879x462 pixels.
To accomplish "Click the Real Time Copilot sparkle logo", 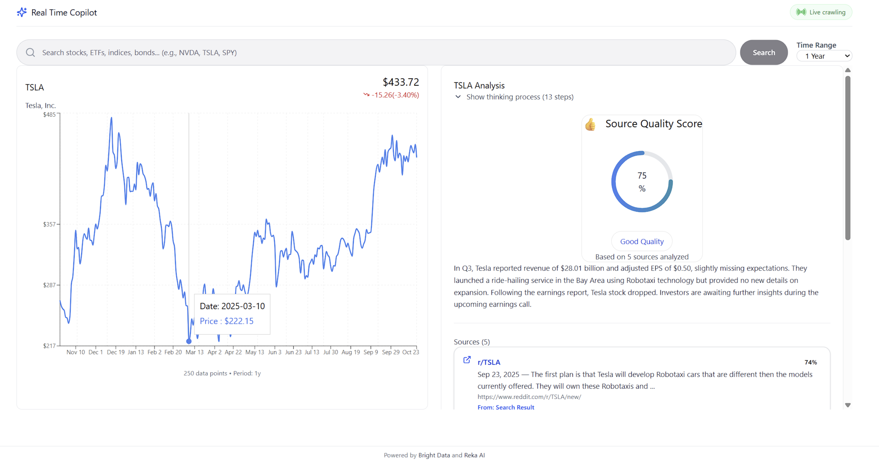I will (22, 12).
